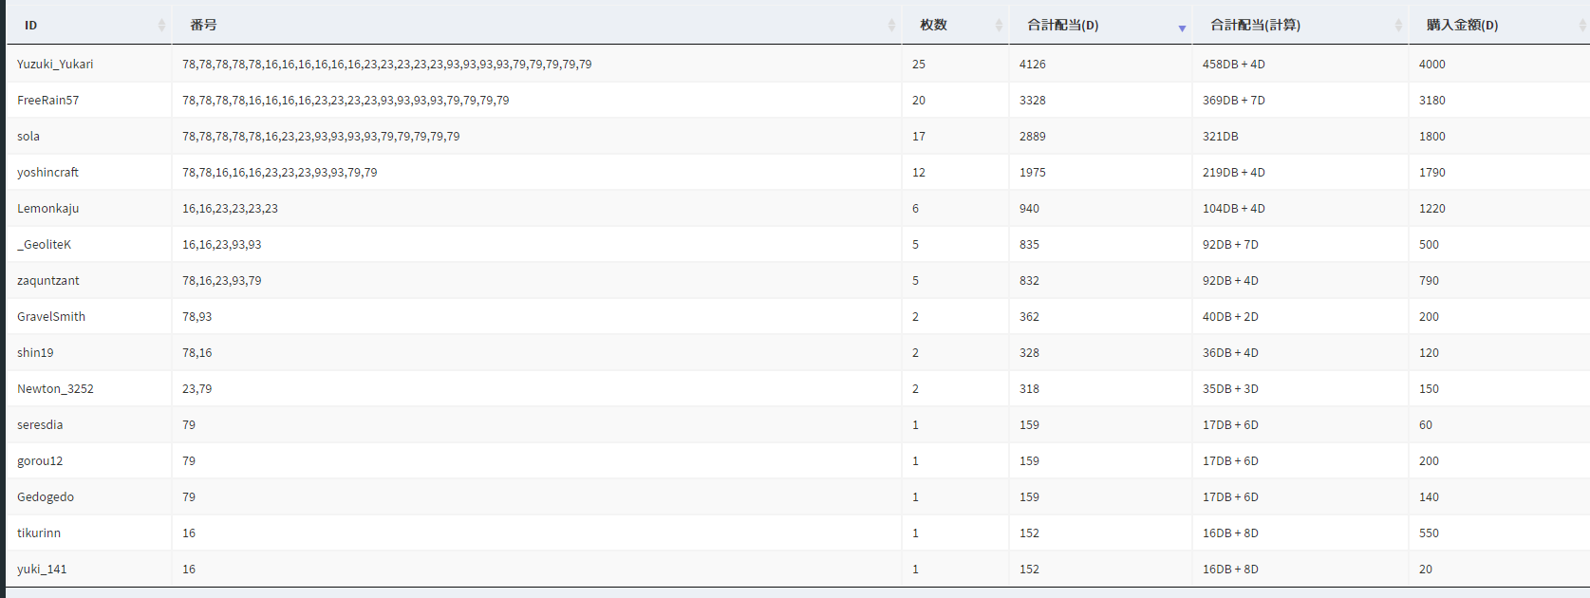
Task: Select Lemonkaju's number list 16,16,23,23,23,23
Action: 230,209
